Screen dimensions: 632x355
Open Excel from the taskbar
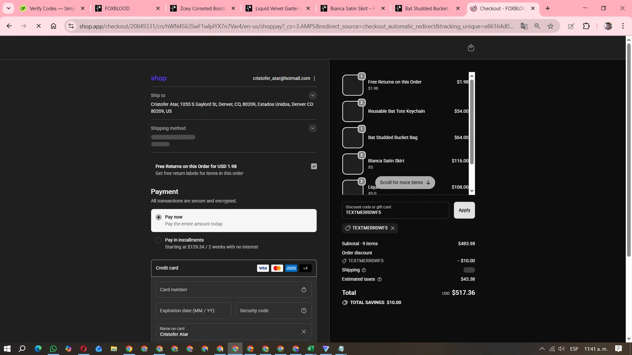click(x=311, y=349)
